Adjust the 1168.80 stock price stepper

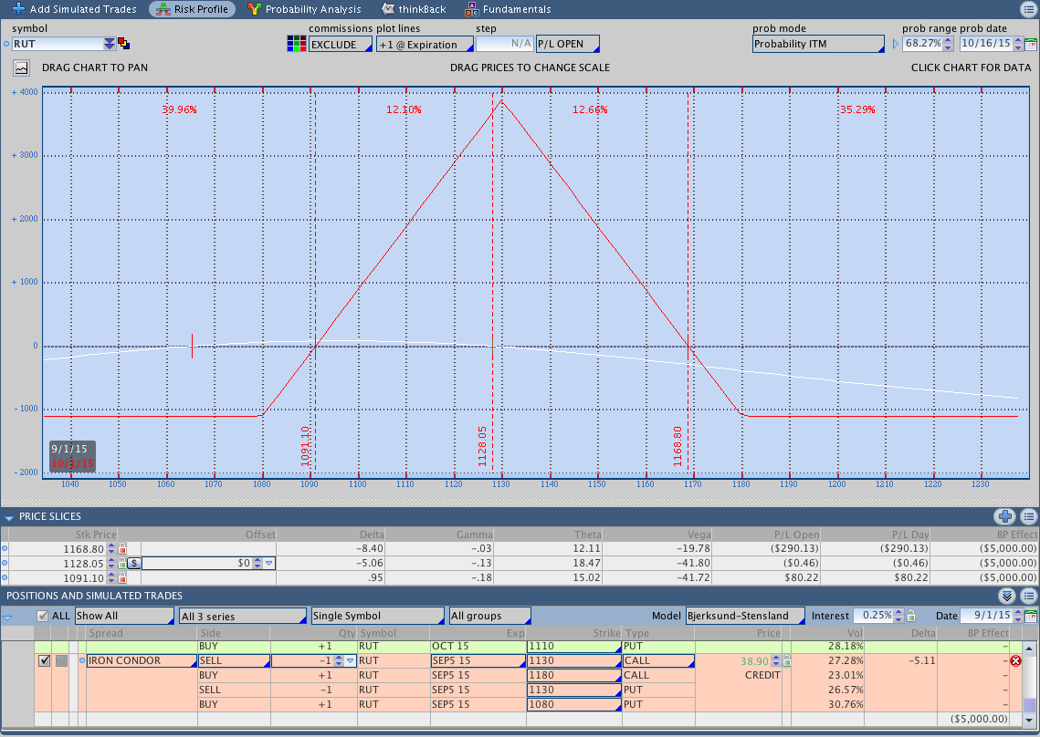(x=111, y=549)
